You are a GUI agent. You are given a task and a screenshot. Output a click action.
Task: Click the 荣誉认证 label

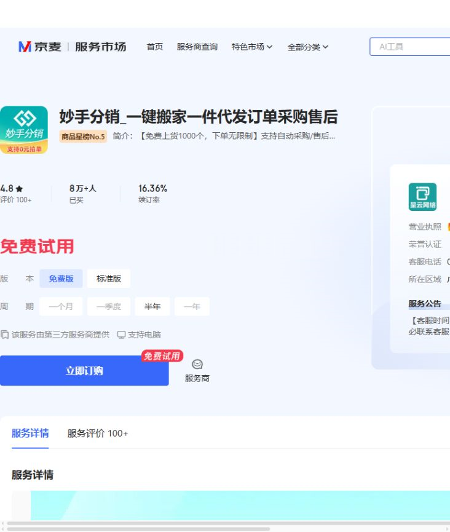click(425, 244)
